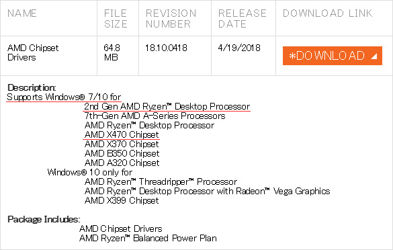Image resolution: width=393 pixels, height=250 pixels.
Task: Click the AMD X399 Chipset line
Action: (x=122, y=200)
